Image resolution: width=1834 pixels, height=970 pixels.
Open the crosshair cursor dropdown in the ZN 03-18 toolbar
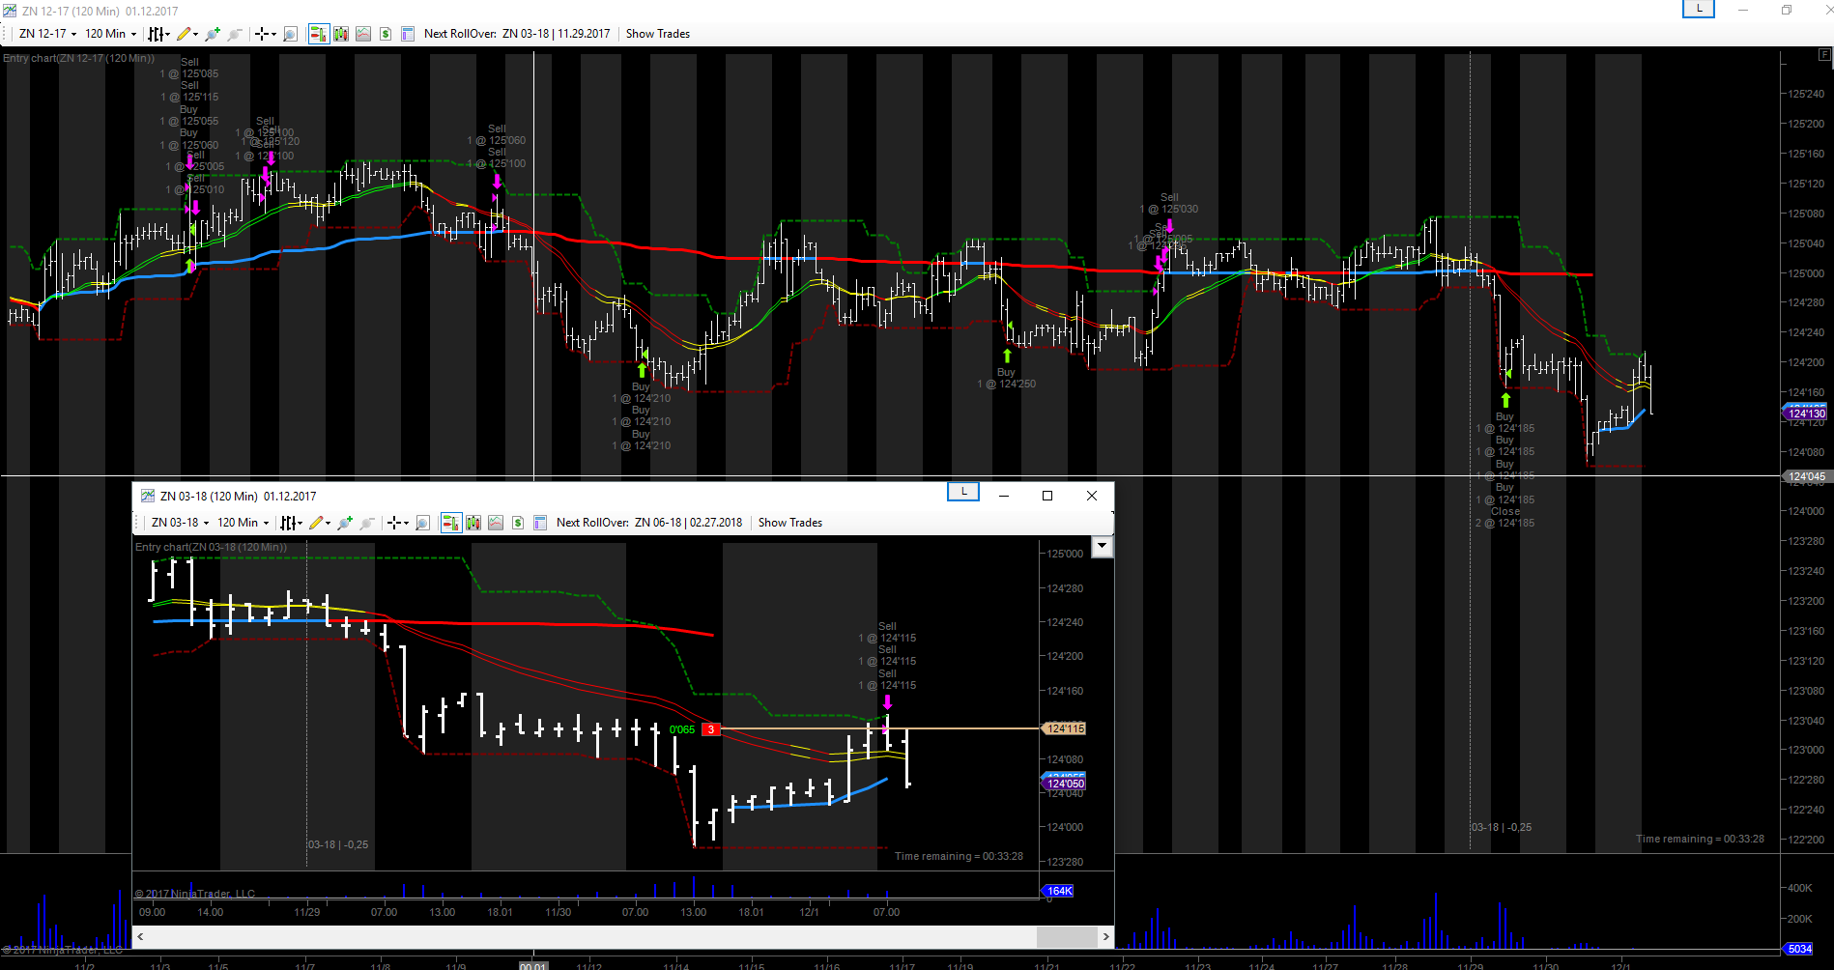point(397,523)
